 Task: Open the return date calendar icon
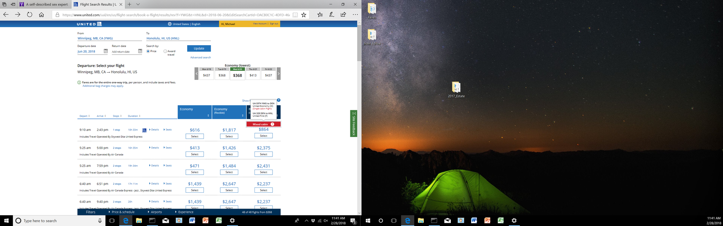(140, 51)
